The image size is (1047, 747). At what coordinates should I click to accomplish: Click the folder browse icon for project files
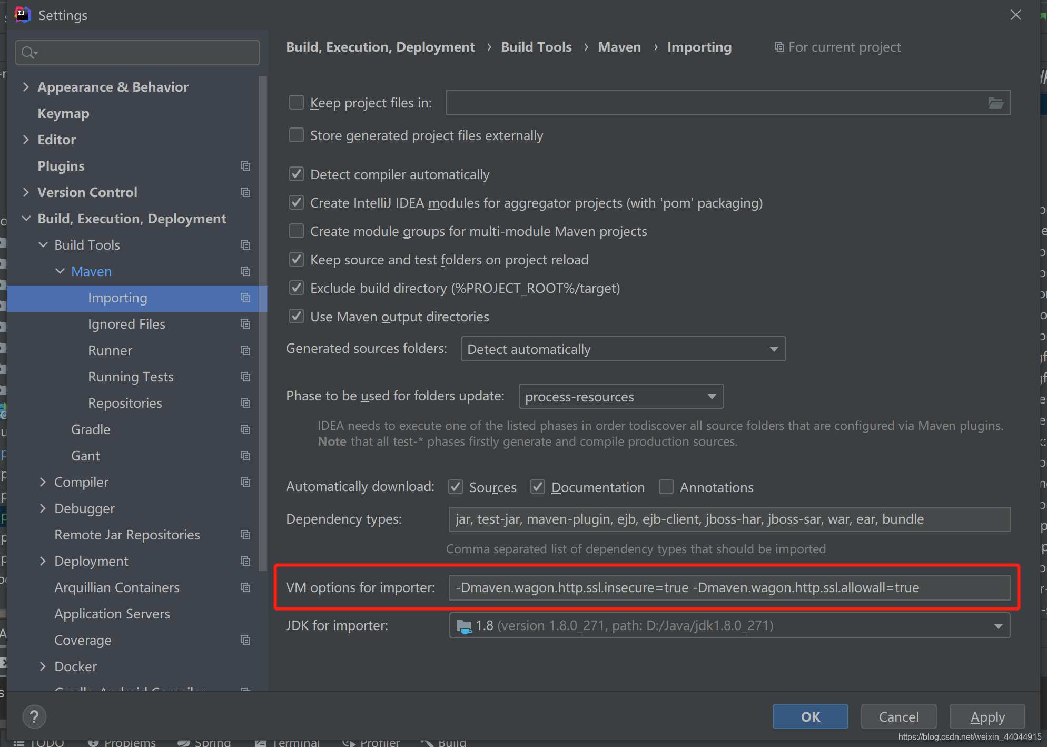click(995, 103)
